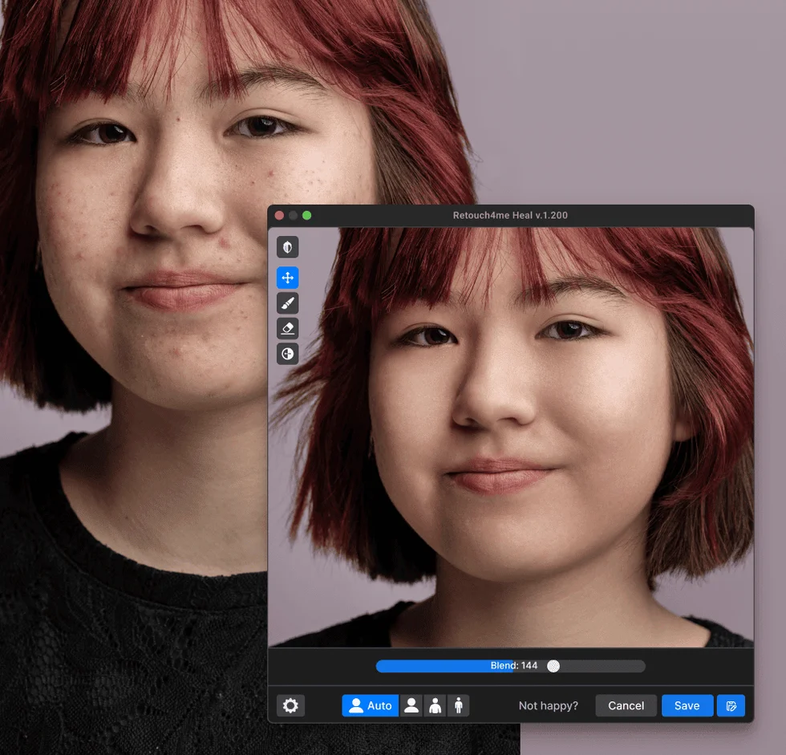This screenshot has width=786, height=755.
Task: Select the Auto detection mode
Action: 371,706
